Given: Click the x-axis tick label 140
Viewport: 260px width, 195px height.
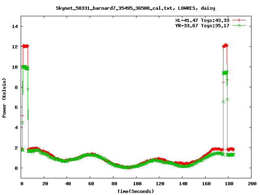Looking at the screenshot, I should (x=183, y=184).
